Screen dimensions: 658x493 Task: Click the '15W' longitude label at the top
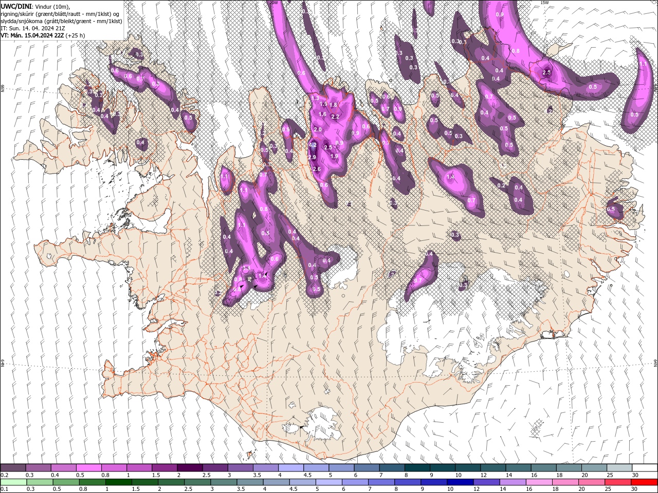point(544,3)
